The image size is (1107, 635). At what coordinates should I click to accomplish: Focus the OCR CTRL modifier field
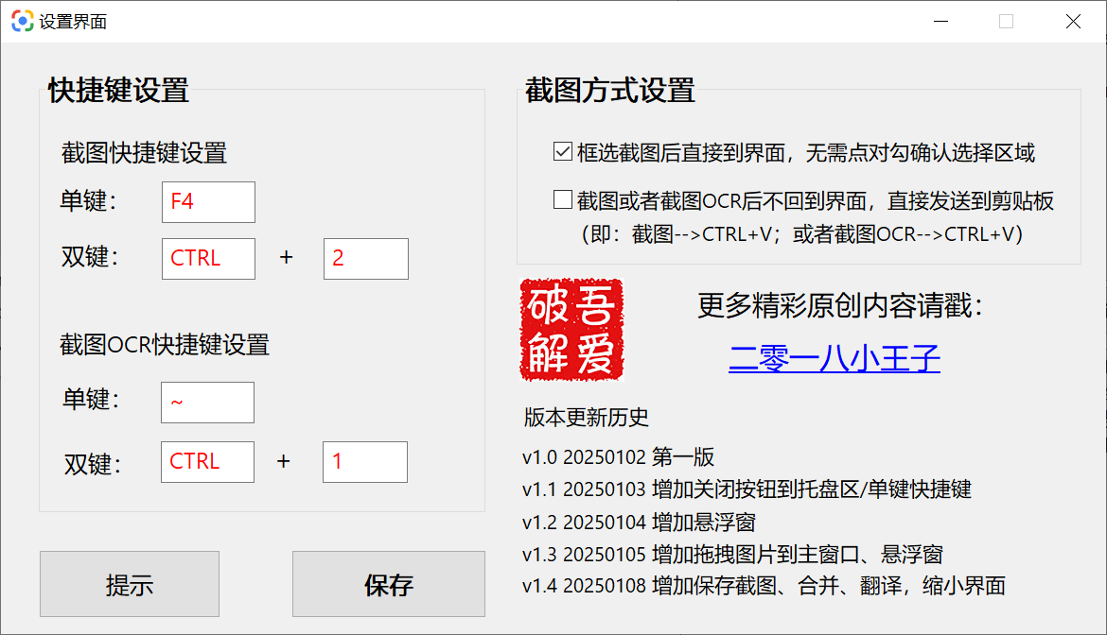click(x=207, y=462)
